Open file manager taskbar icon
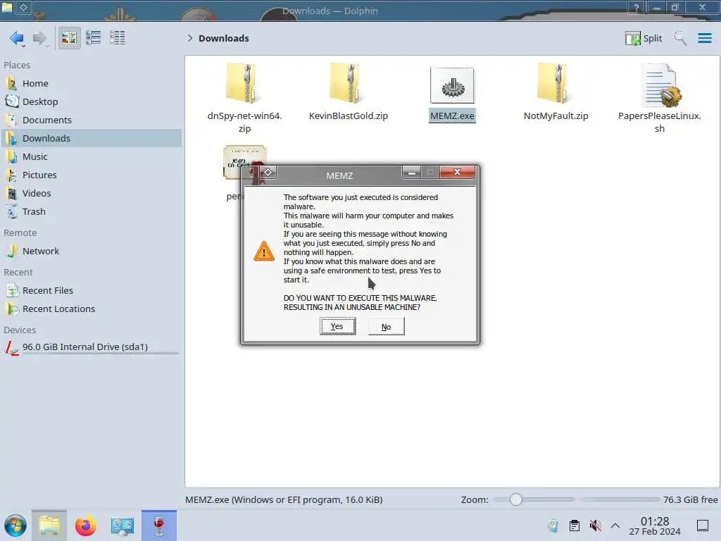 tap(49, 526)
